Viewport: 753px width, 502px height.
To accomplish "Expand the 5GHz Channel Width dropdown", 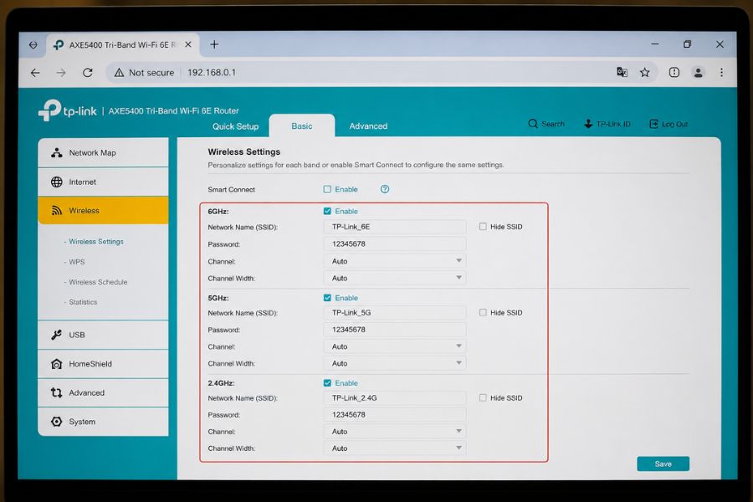I will pyautogui.click(x=395, y=363).
